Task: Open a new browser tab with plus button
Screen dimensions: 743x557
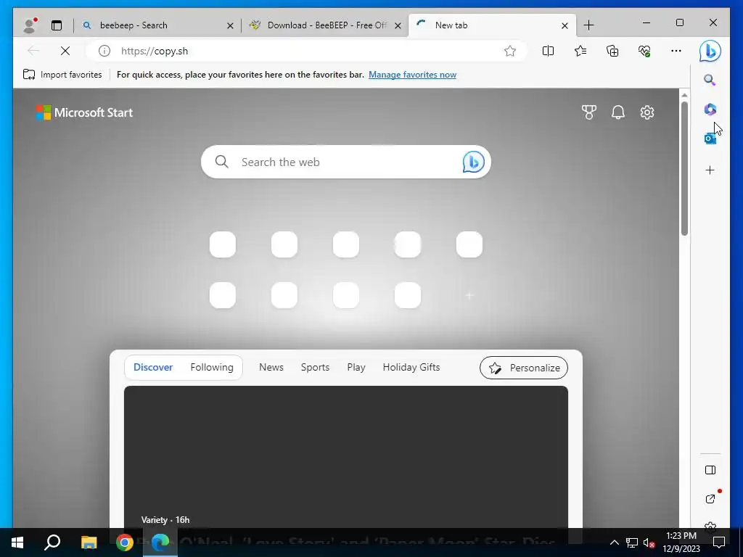Action: click(x=588, y=25)
